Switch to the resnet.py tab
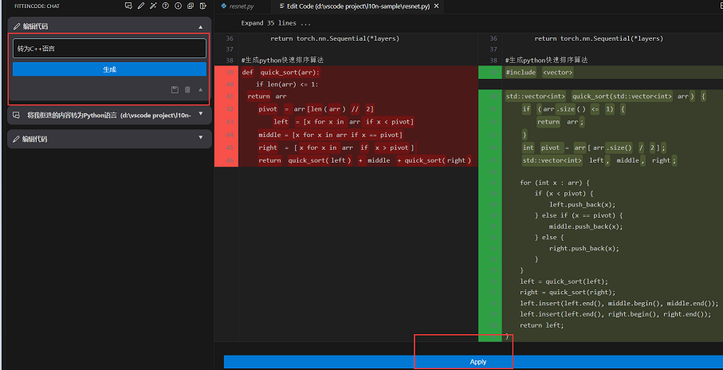 point(242,6)
